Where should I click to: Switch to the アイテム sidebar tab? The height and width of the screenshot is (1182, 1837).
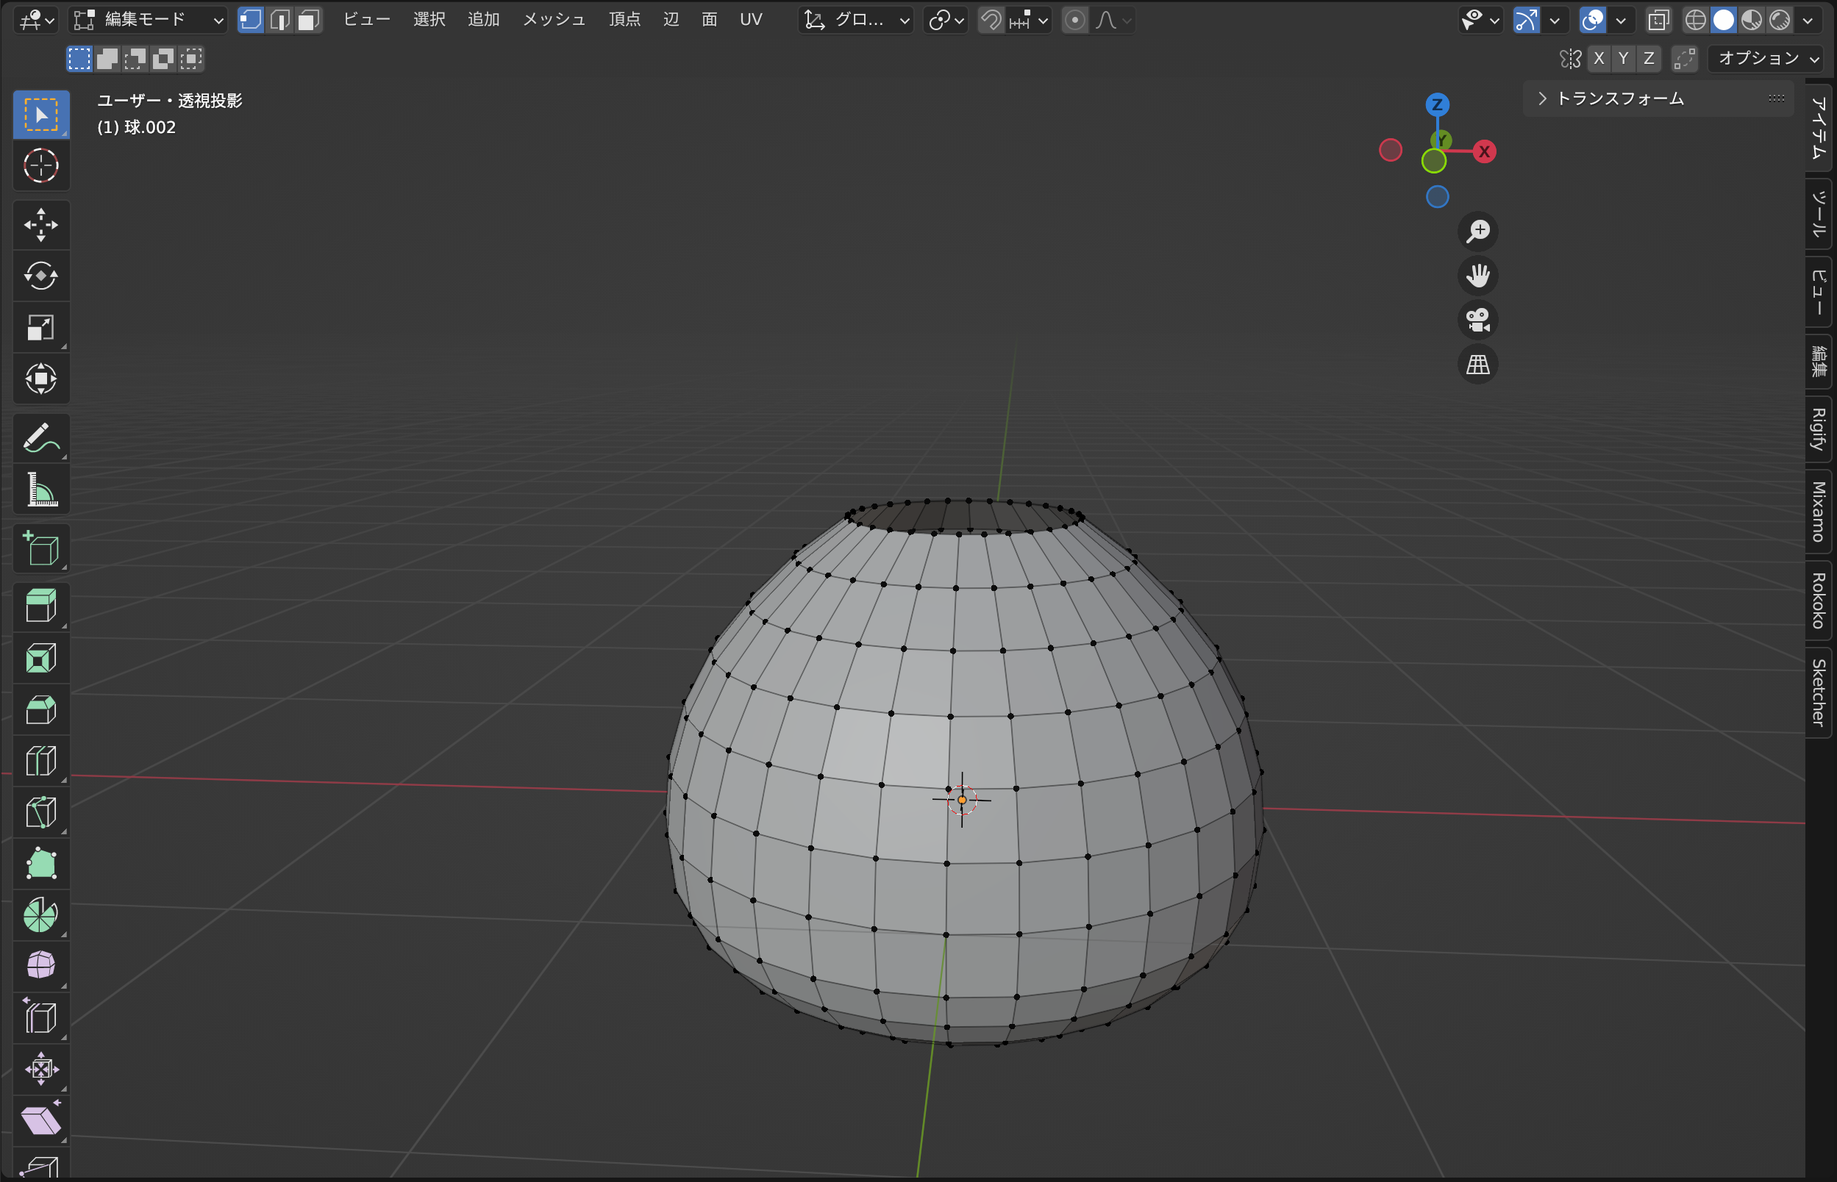pos(1819,127)
